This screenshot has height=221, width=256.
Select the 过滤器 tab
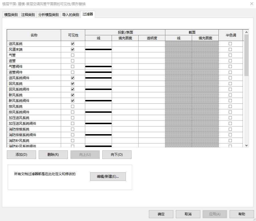[x=88, y=14]
